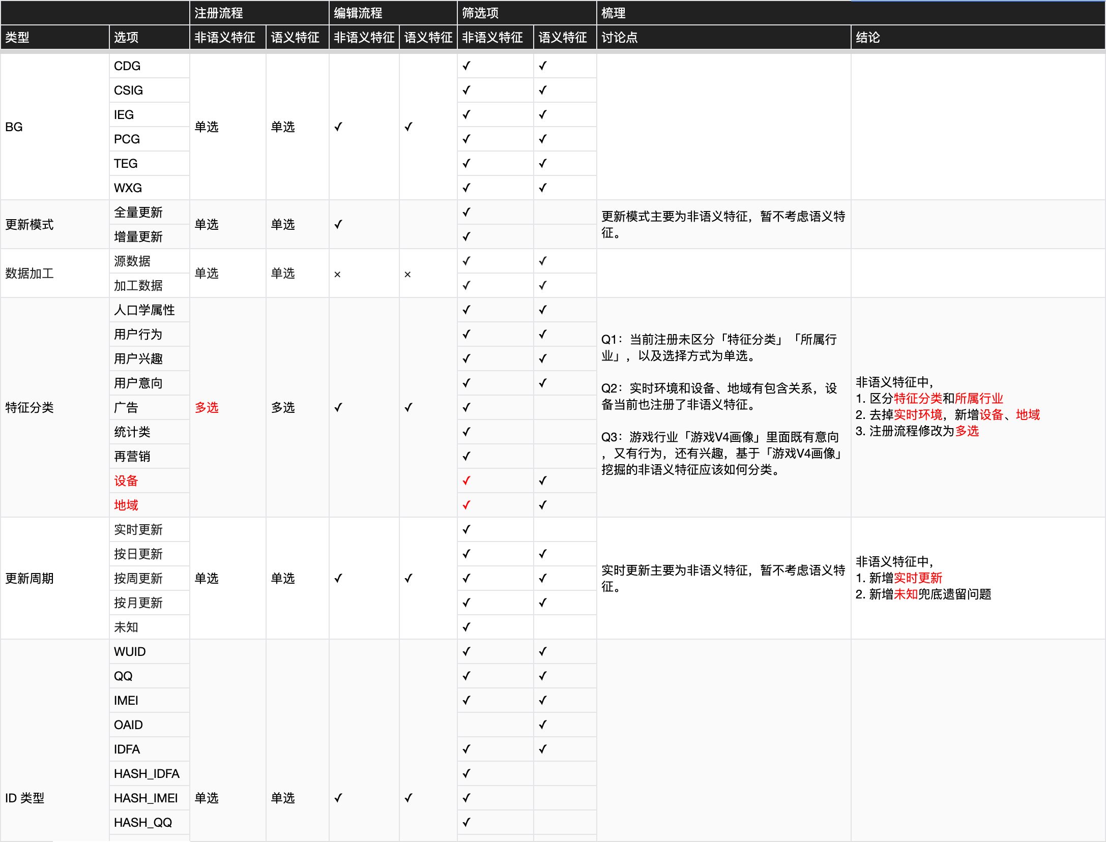This screenshot has width=1106, height=842.
Task: Click the 特征分类 conclusion cell
Action: pos(978,407)
